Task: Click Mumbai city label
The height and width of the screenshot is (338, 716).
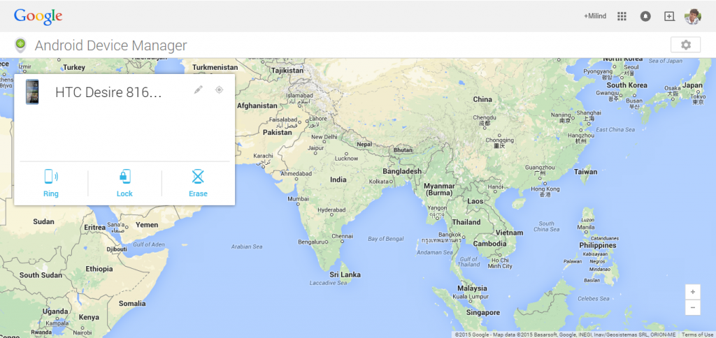Action: point(298,199)
